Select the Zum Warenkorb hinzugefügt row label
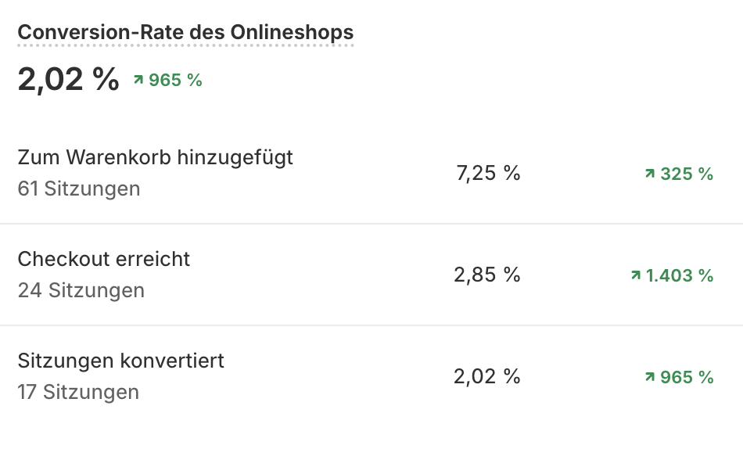This screenshot has height=449, width=743. [156, 157]
